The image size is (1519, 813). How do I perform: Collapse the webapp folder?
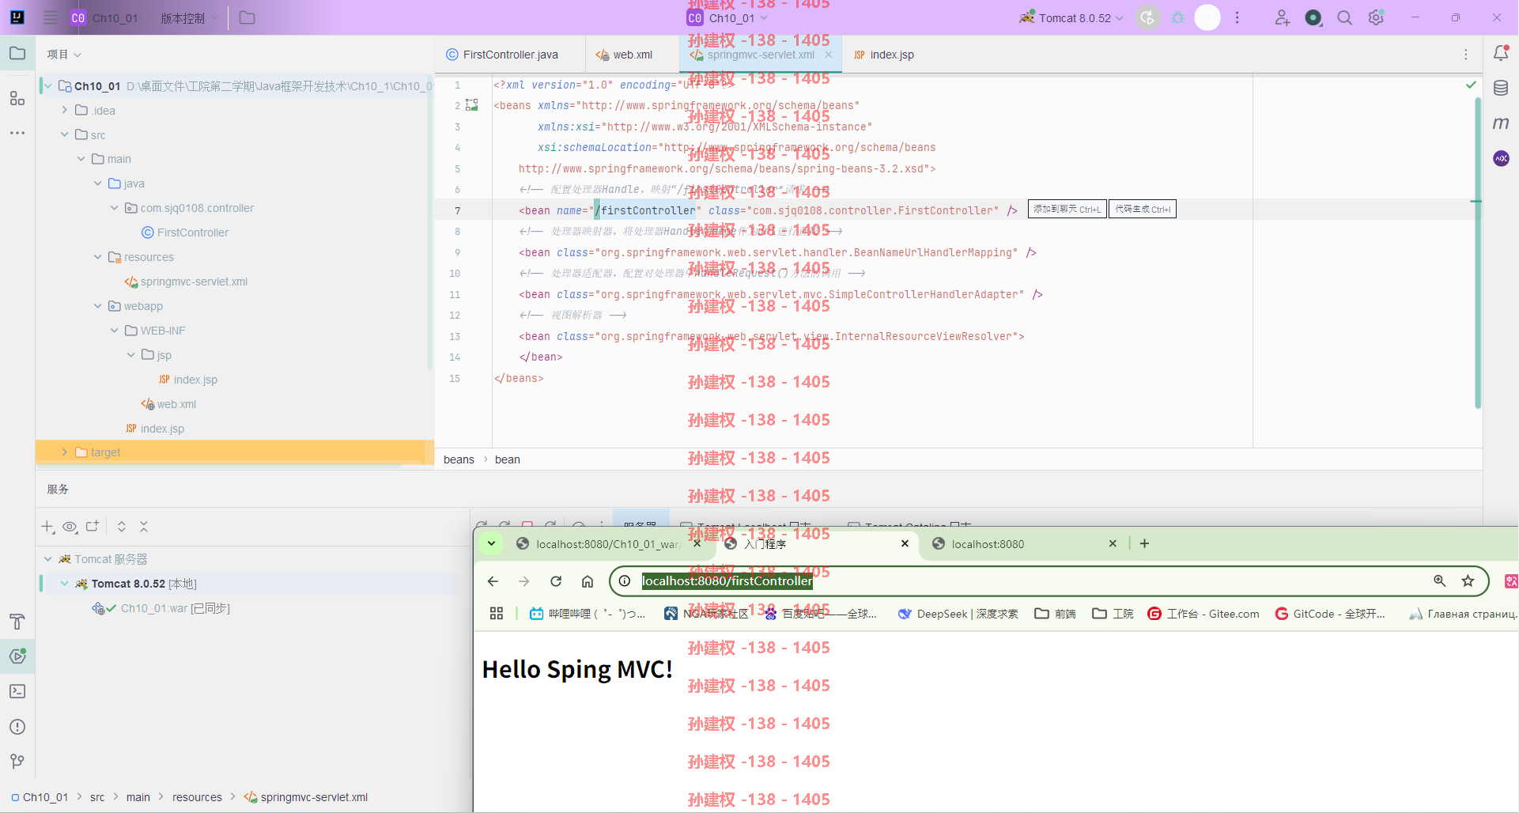[x=98, y=306]
